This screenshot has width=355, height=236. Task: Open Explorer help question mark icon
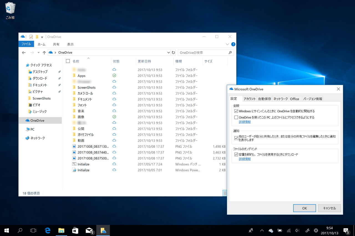pos(233,44)
